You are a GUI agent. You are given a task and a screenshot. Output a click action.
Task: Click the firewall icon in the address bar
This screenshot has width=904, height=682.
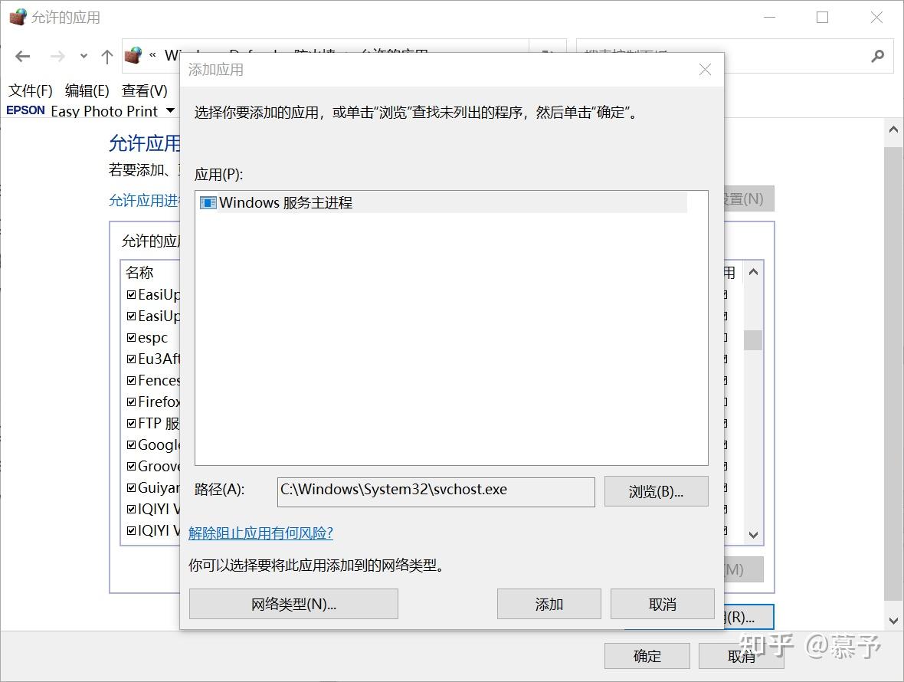pyautogui.click(x=133, y=55)
